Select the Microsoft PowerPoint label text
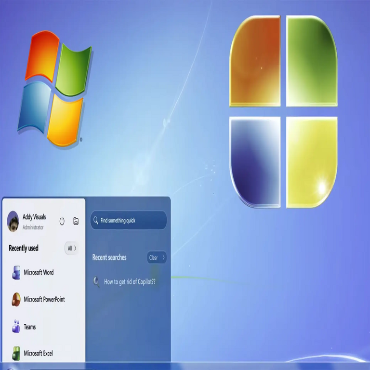Image resolution: width=370 pixels, height=370 pixels. pos(44,299)
